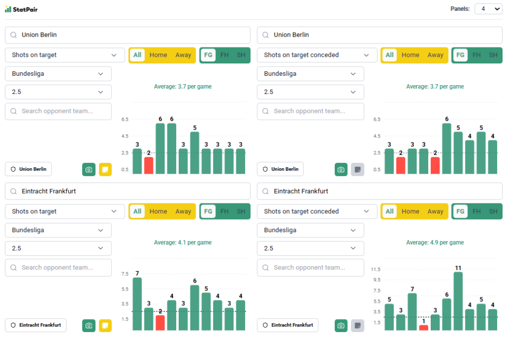Expand Bundesliga dropdown in bottom-right panel
The image size is (507, 338).
310,230
